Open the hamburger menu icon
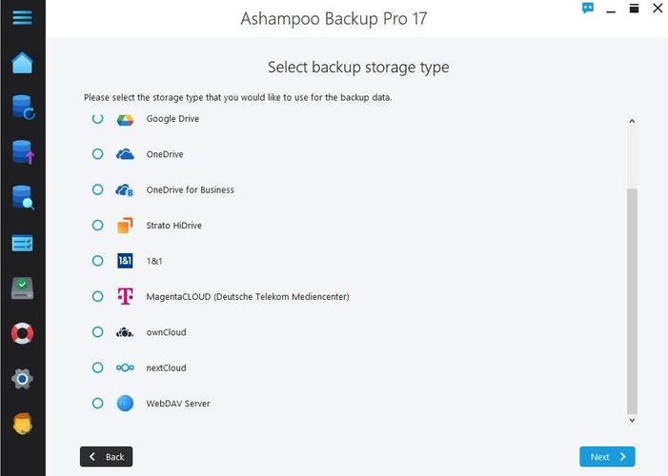 coord(22,18)
